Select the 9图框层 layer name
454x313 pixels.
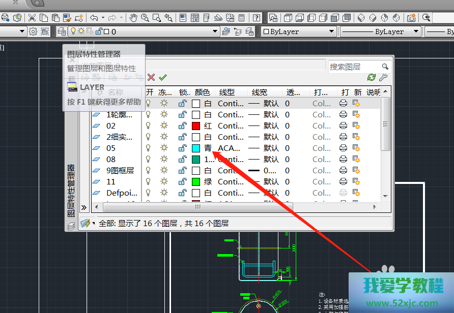(x=120, y=171)
